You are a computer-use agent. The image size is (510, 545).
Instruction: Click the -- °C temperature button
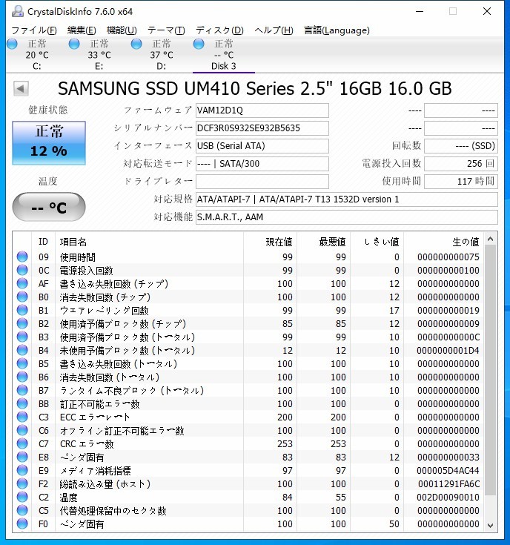click(49, 207)
